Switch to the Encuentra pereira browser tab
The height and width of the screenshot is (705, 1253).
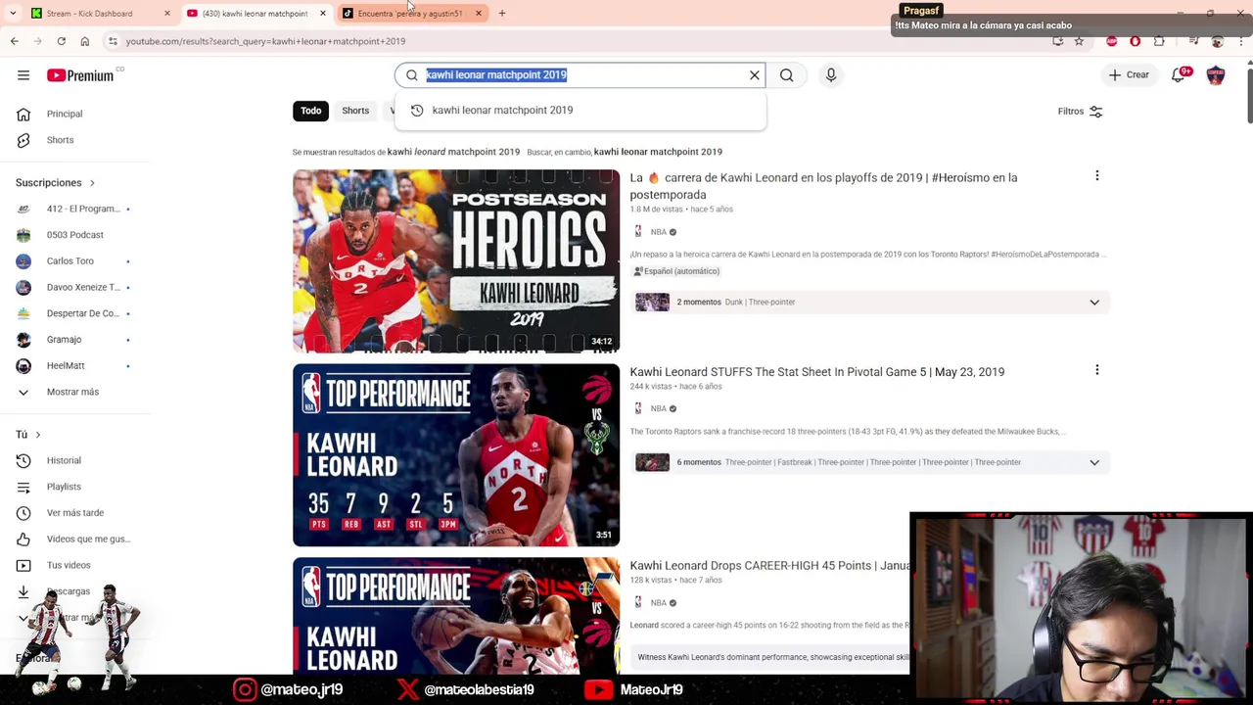click(x=411, y=14)
